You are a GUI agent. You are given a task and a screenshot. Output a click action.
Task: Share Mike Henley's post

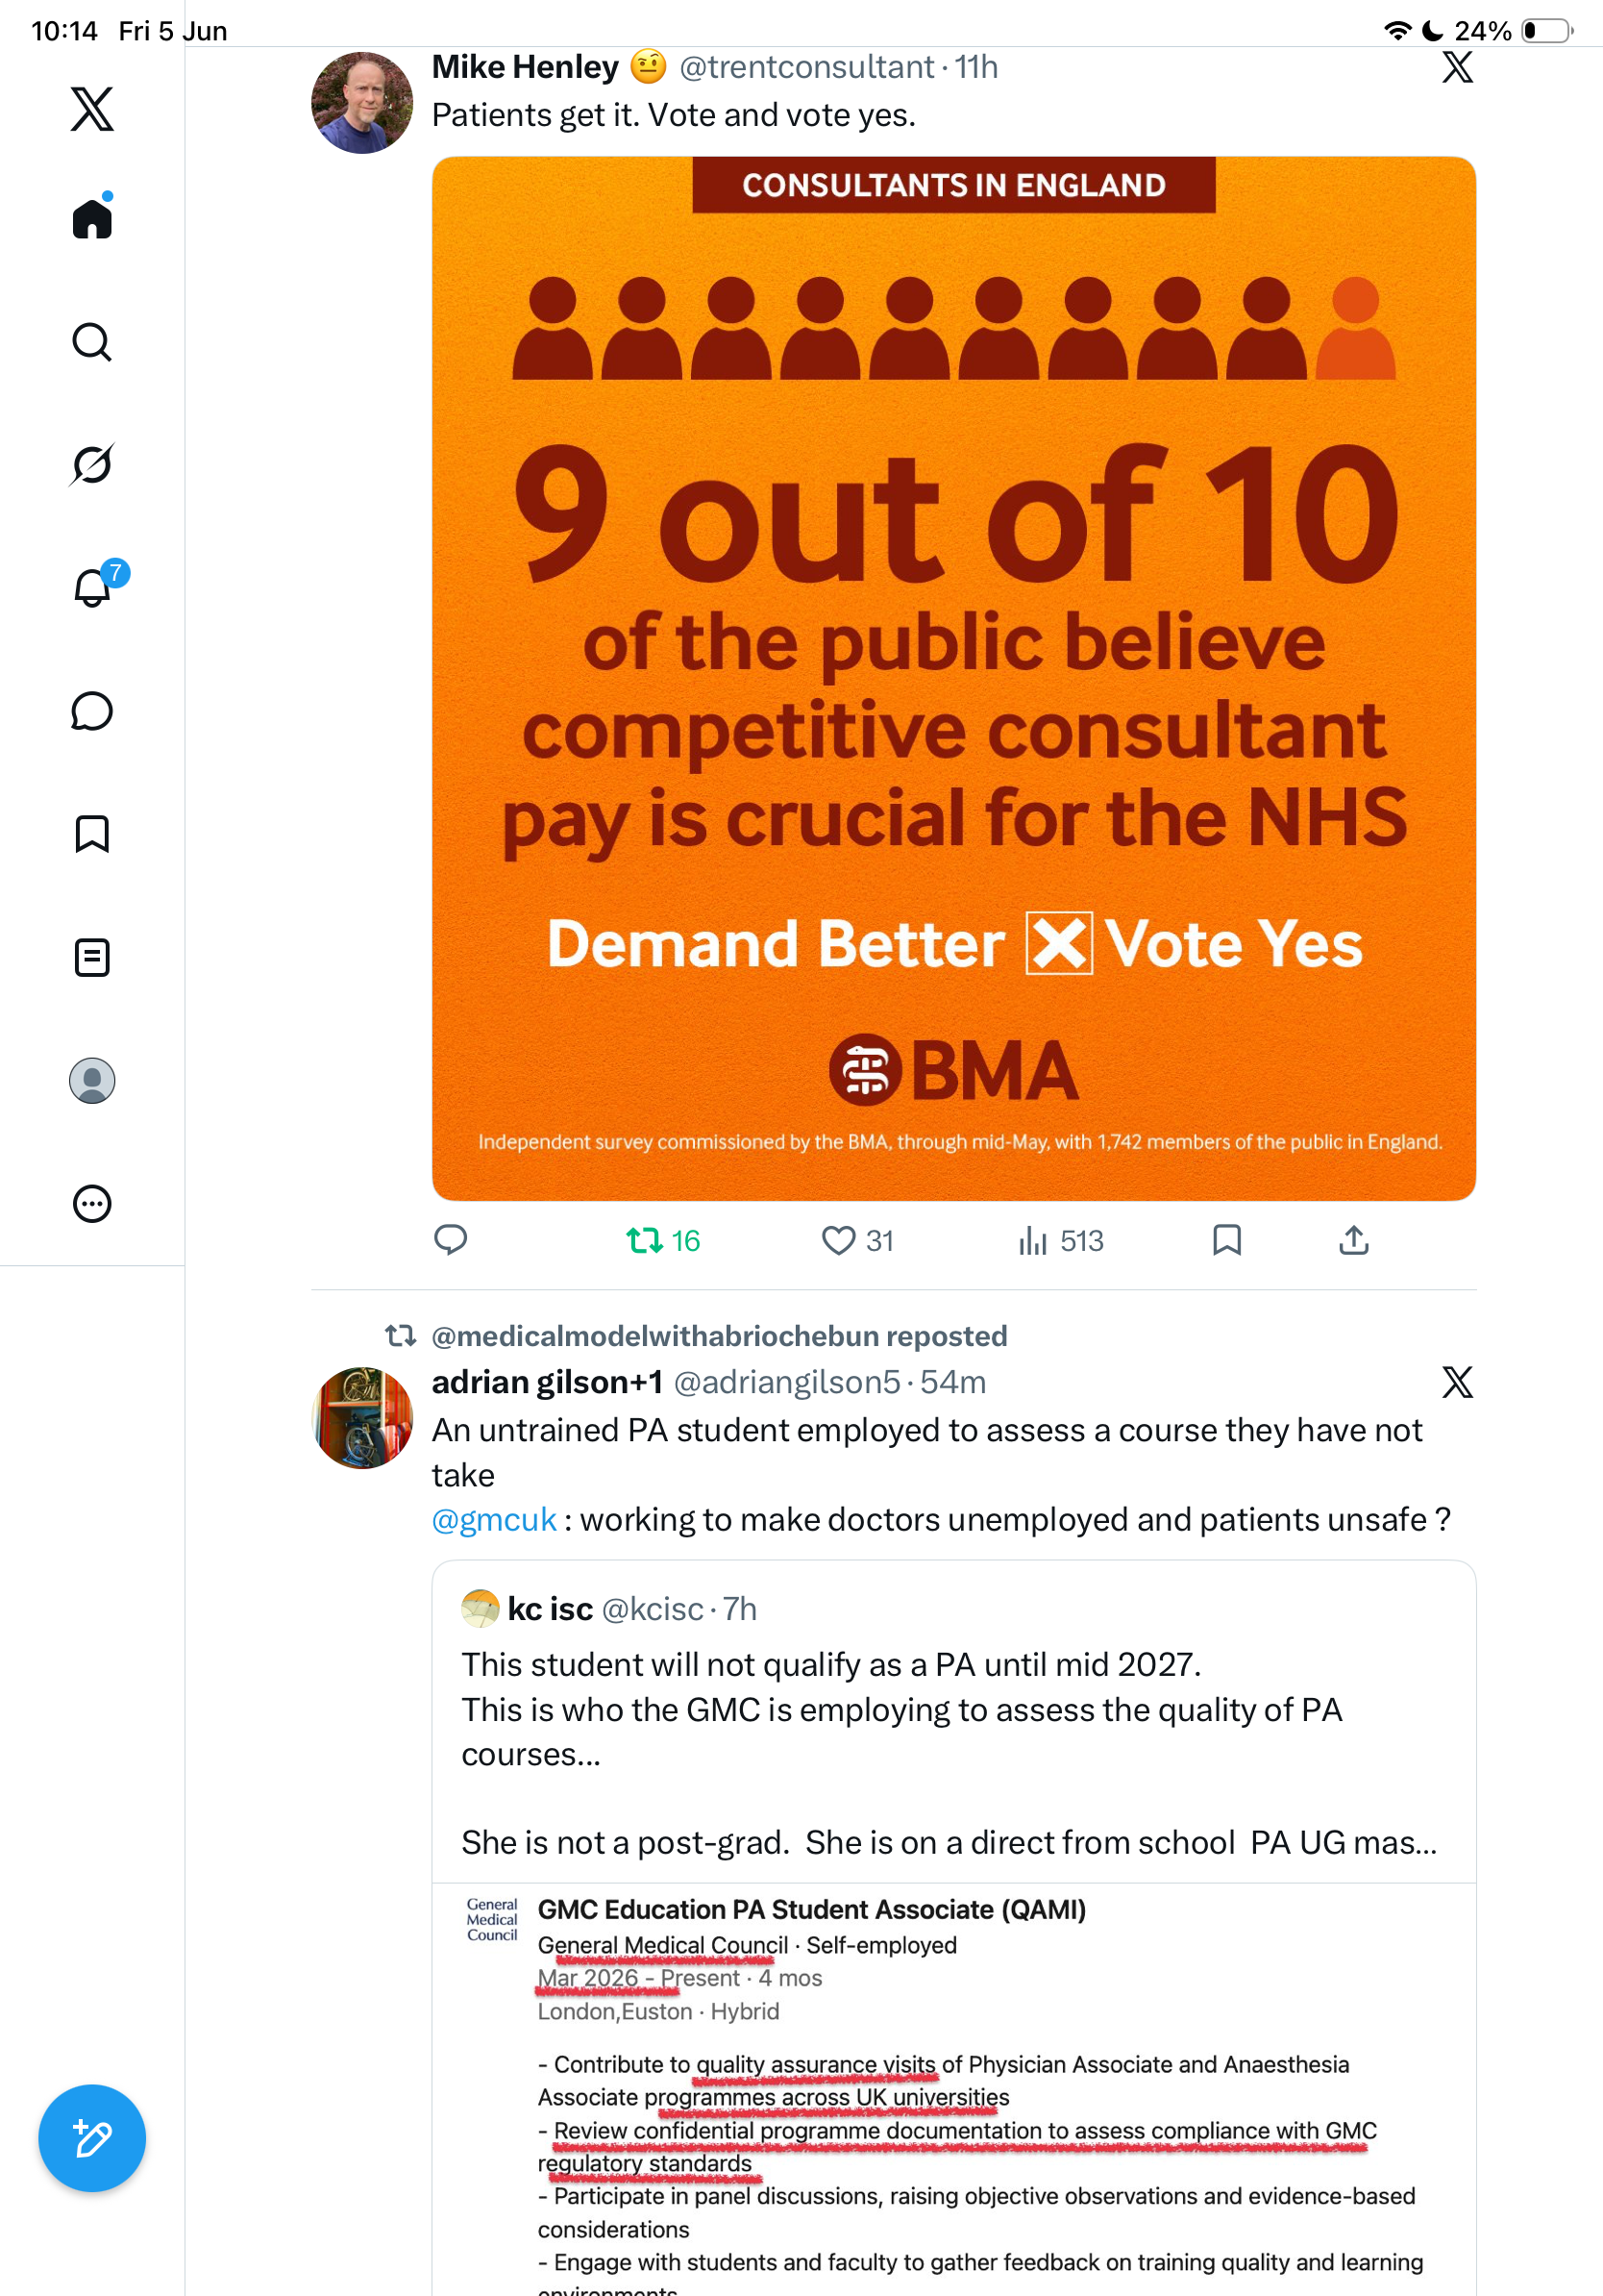(1353, 1240)
